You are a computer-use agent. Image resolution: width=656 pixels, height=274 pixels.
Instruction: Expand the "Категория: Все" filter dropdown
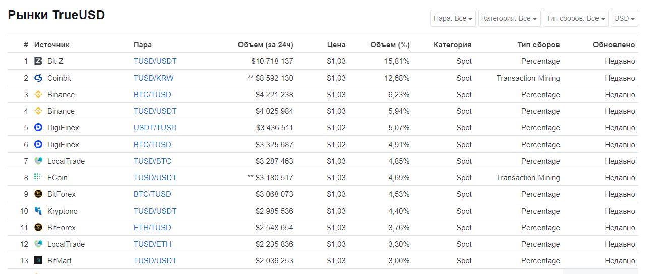[x=509, y=18]
